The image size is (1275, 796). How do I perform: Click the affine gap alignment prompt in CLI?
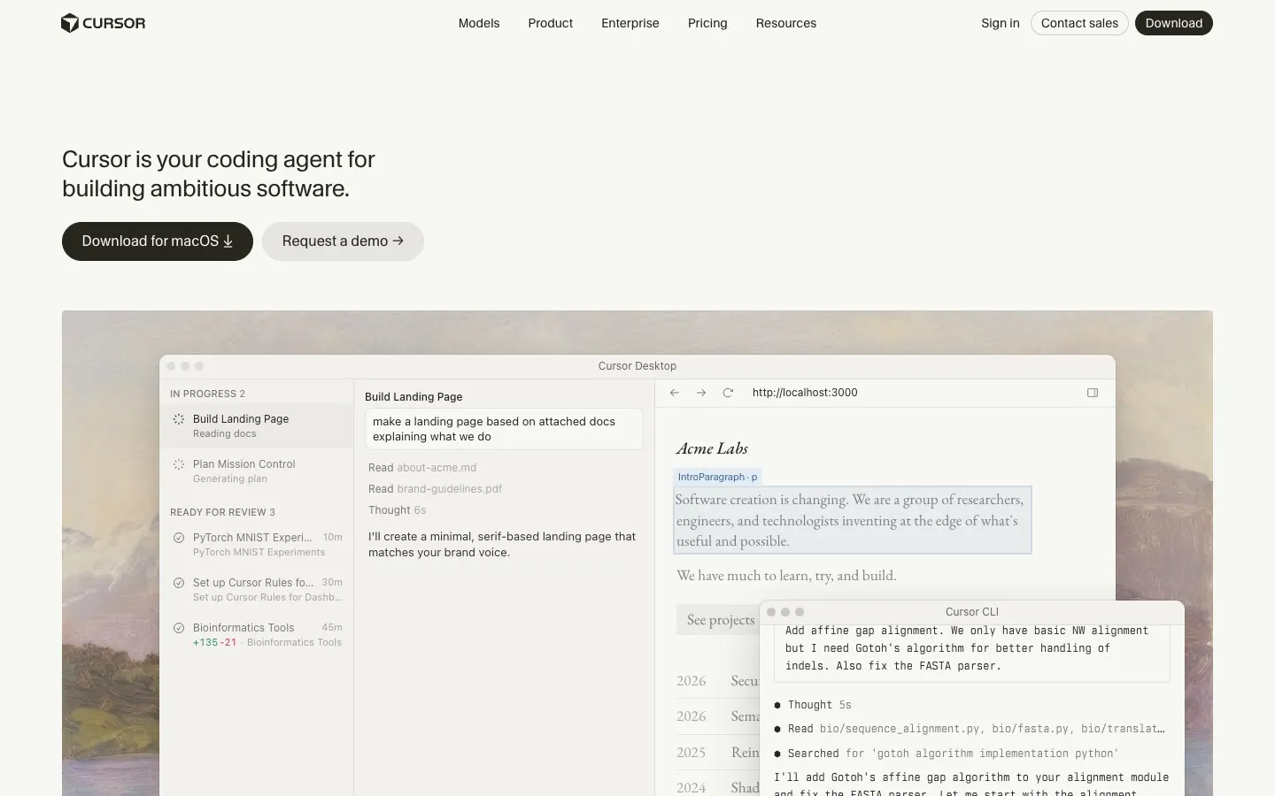971,652
